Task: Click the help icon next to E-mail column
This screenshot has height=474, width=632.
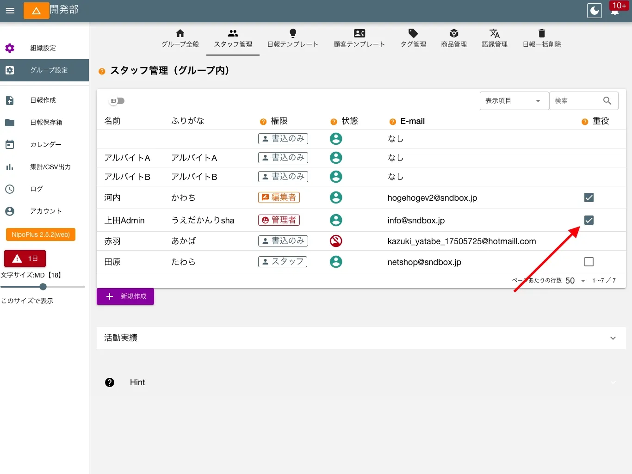Action: [393, 122]
